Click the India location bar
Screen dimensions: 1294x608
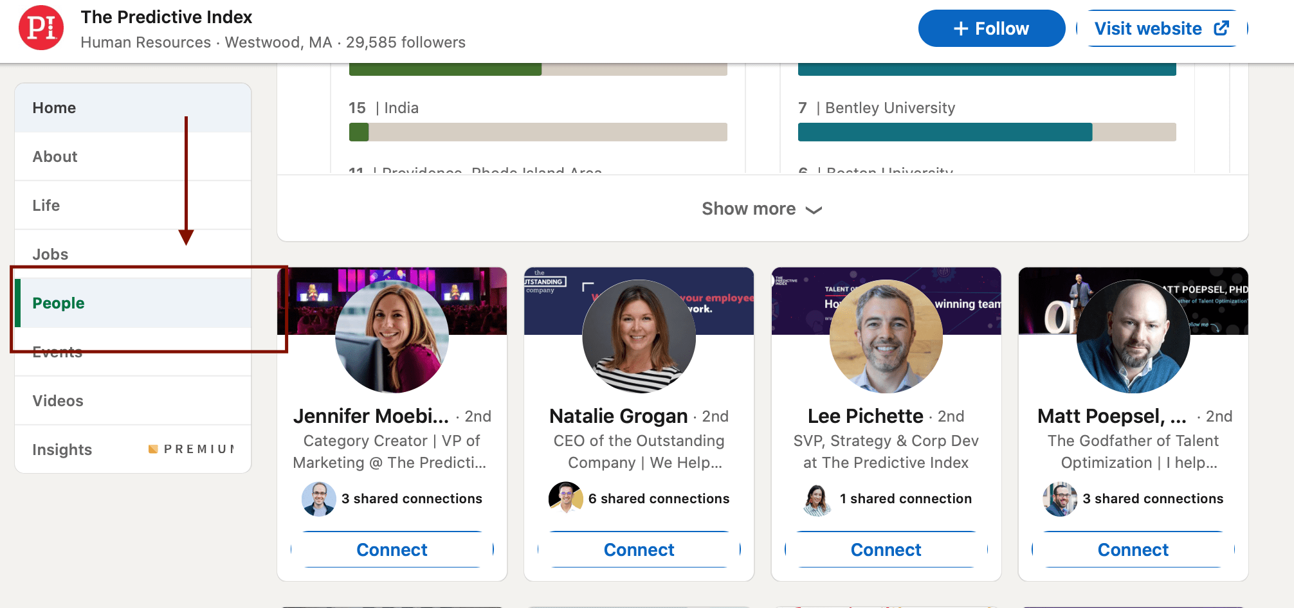538,132
